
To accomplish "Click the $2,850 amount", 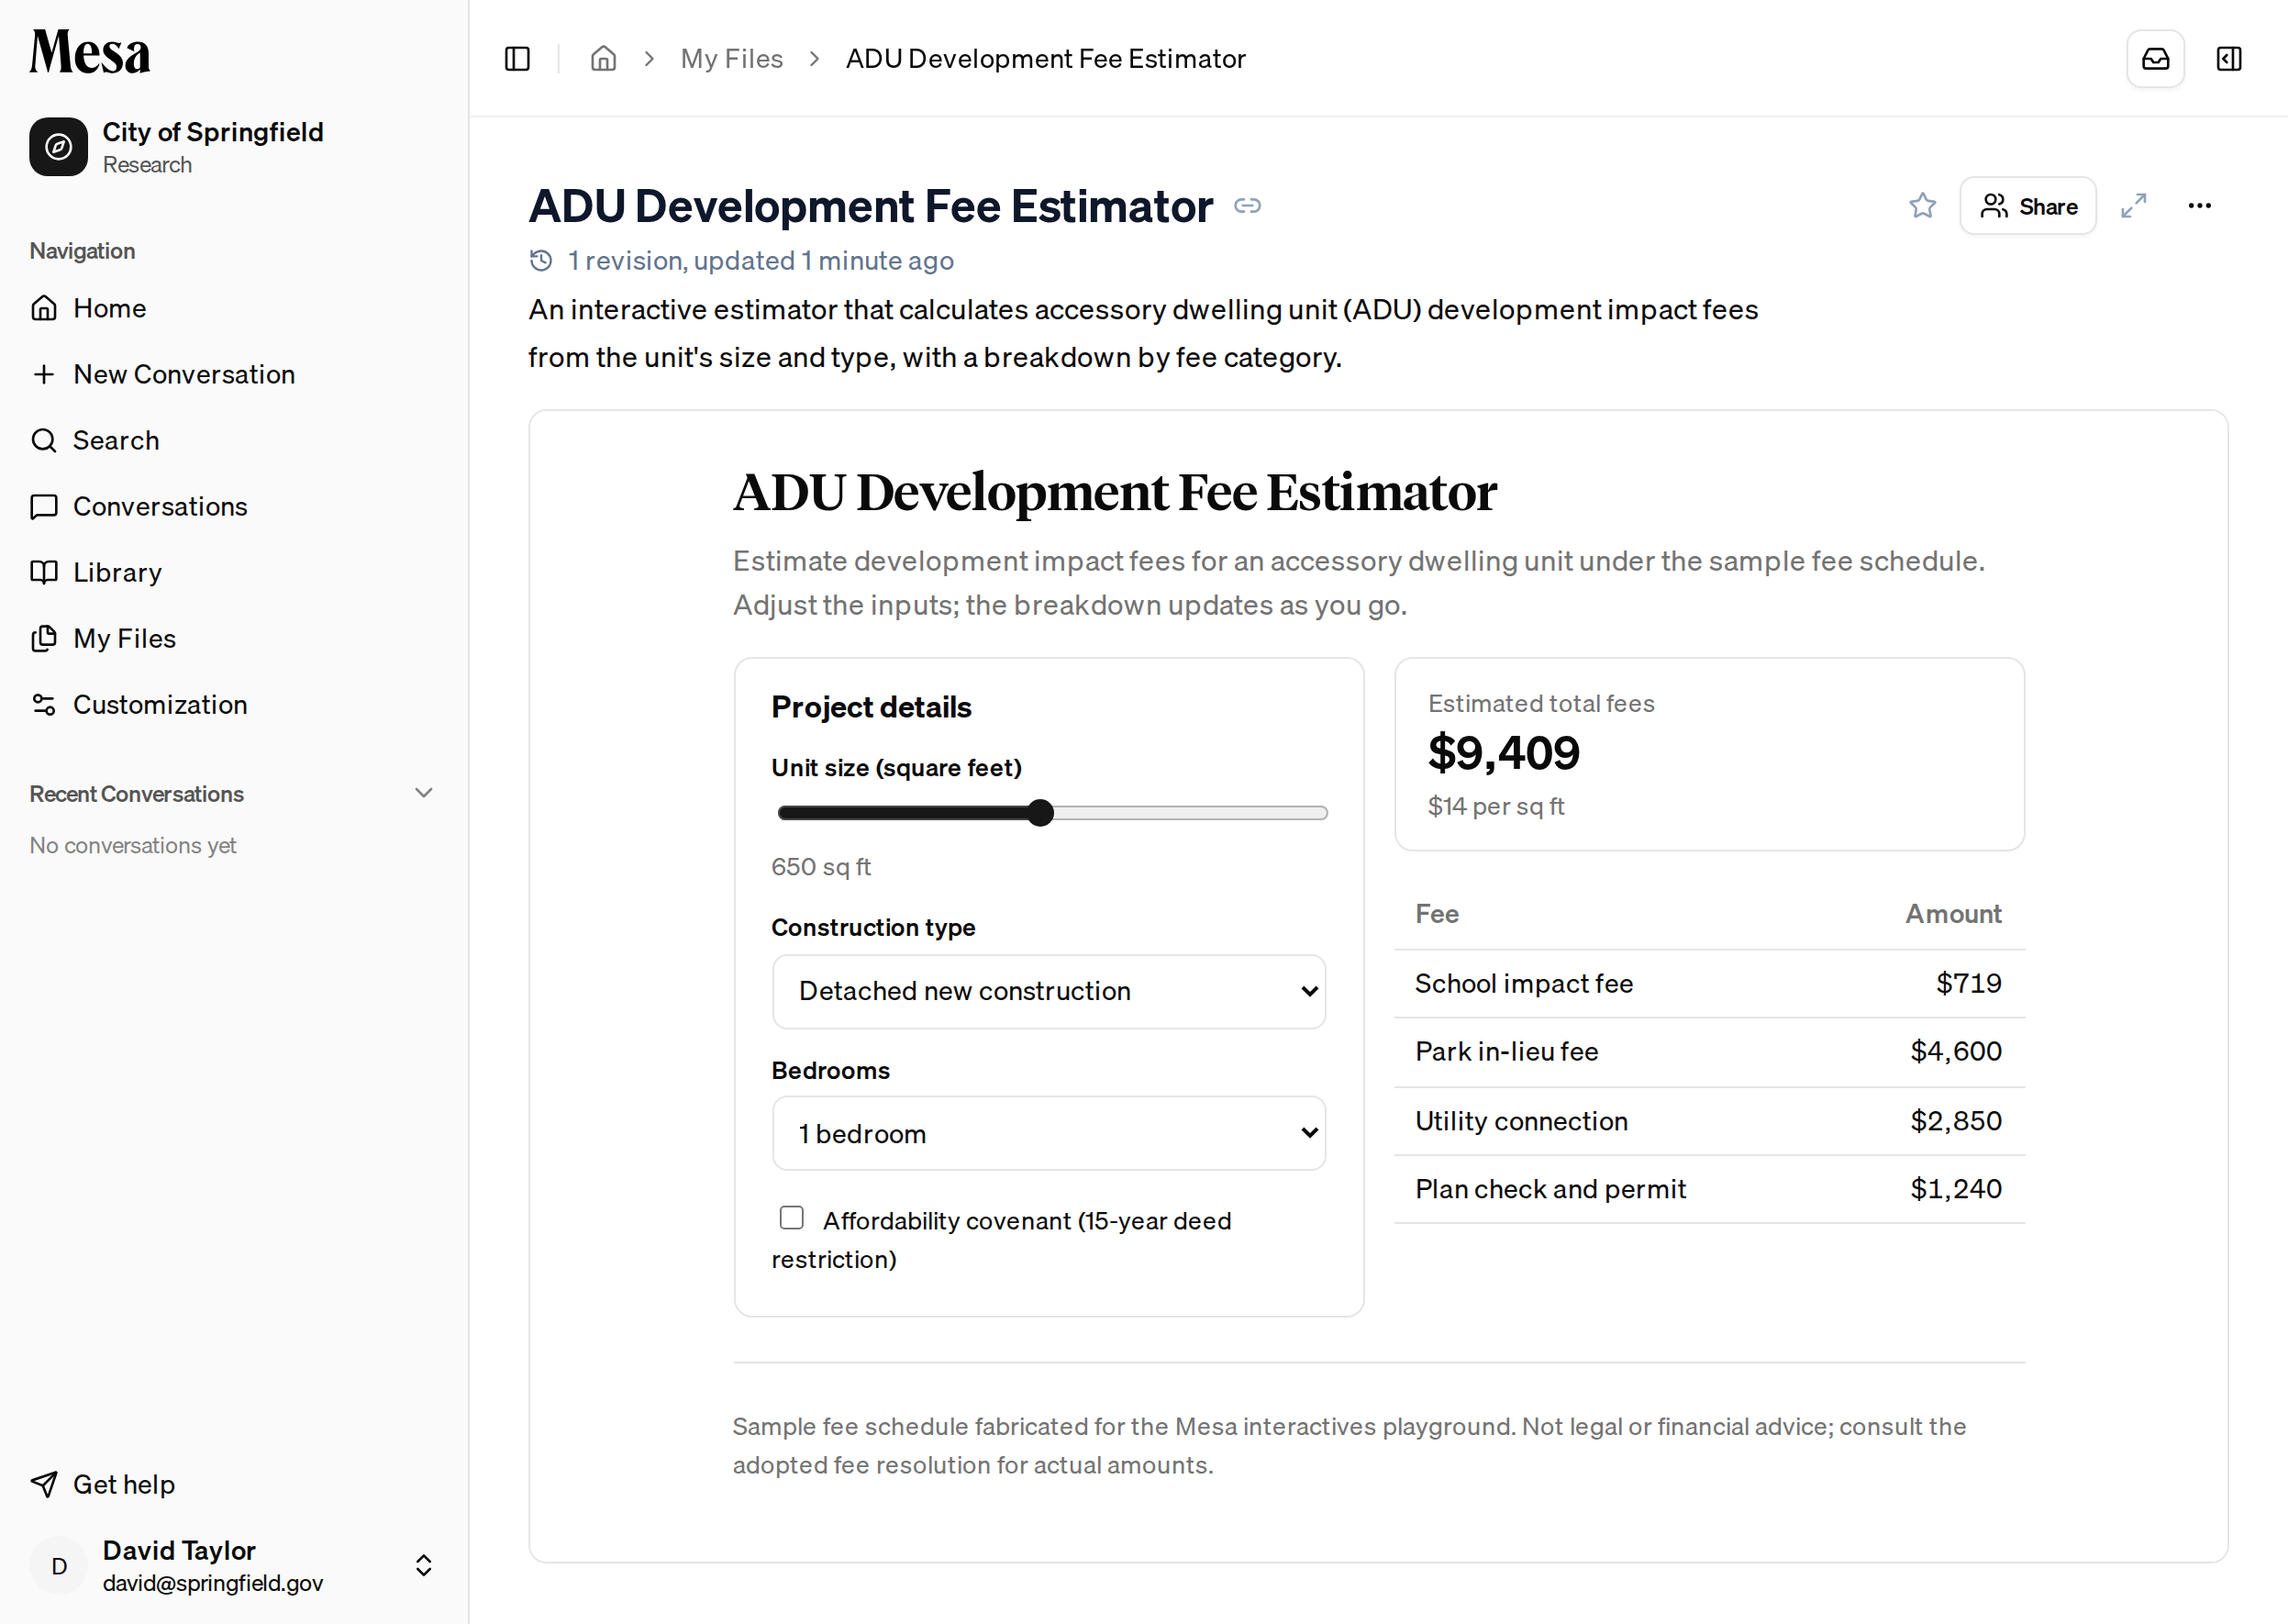I will coord(1955,1121).
